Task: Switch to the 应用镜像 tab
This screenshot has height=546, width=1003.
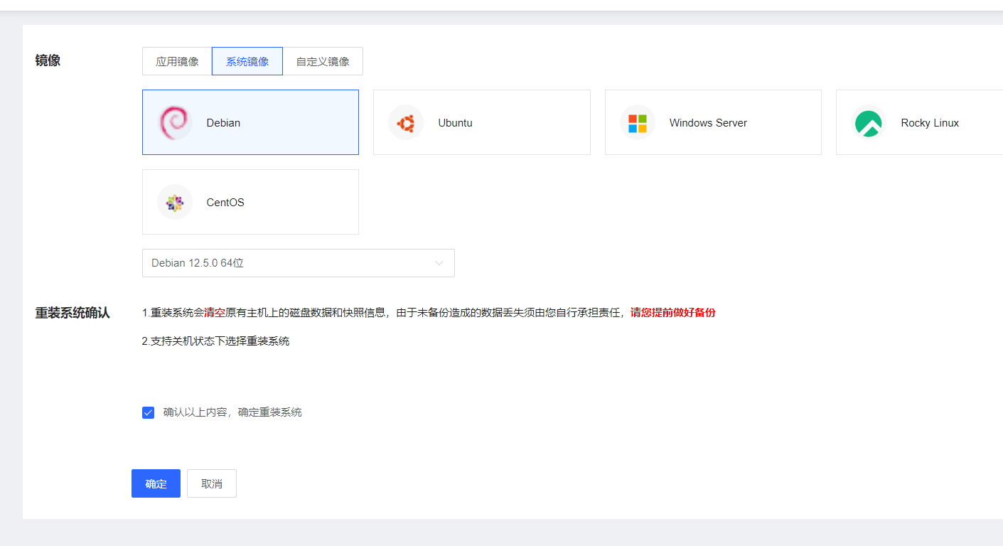Action: [x=177, y=61]
